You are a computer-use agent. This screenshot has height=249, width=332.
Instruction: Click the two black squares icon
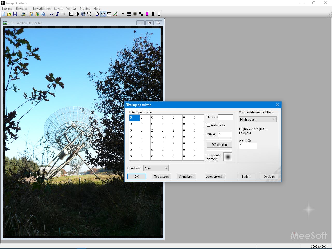point(141,14)
